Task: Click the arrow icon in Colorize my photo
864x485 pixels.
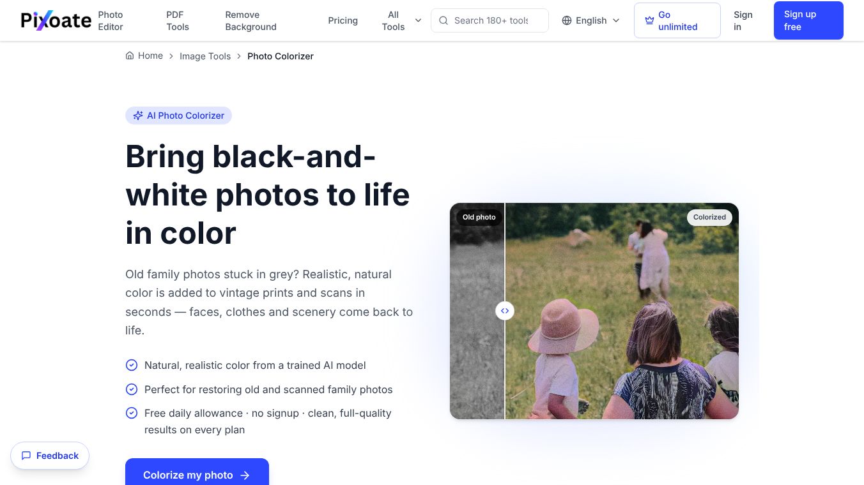Action: pyautogui.click(x=245, y=475)
